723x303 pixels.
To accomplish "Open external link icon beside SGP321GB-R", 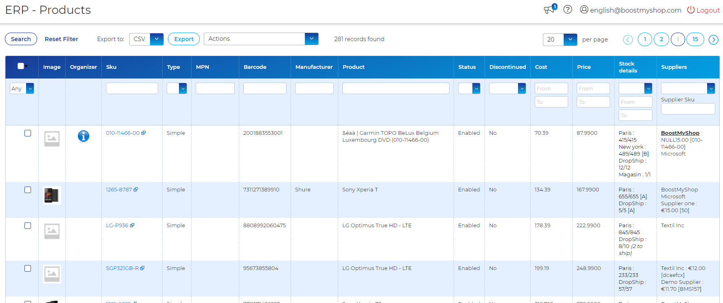I will pyautogui.click(x=142, y=268).
